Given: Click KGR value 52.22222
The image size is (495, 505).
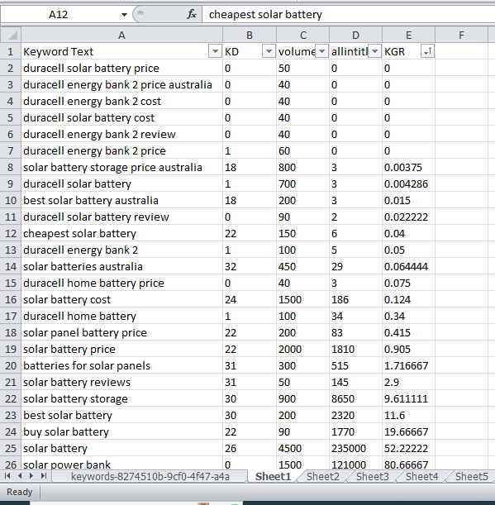Looking at the screenshot, I should 408,448.
